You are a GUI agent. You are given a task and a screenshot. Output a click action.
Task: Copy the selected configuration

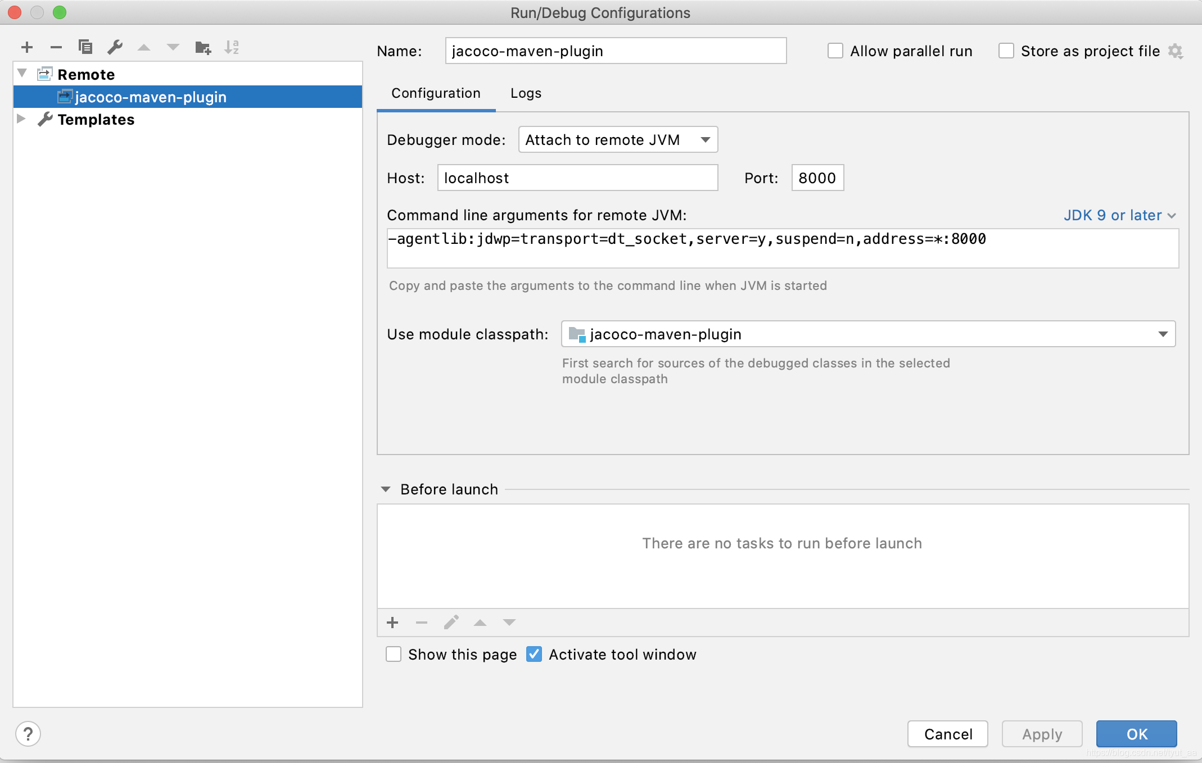pos(85,47)
